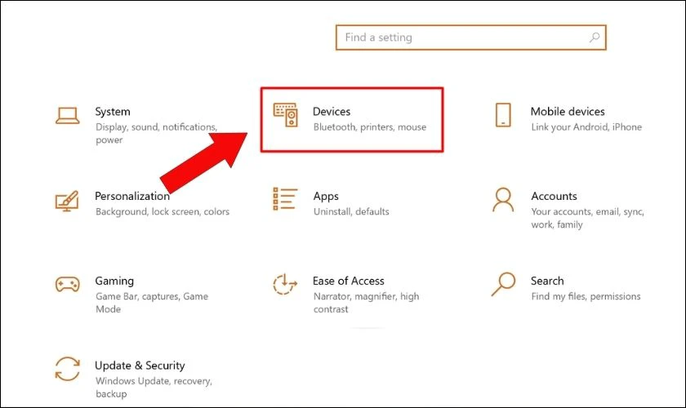Screen dimensions: 686x408
Task: Open the Apps heading text
Action: [x=325, y=196]
